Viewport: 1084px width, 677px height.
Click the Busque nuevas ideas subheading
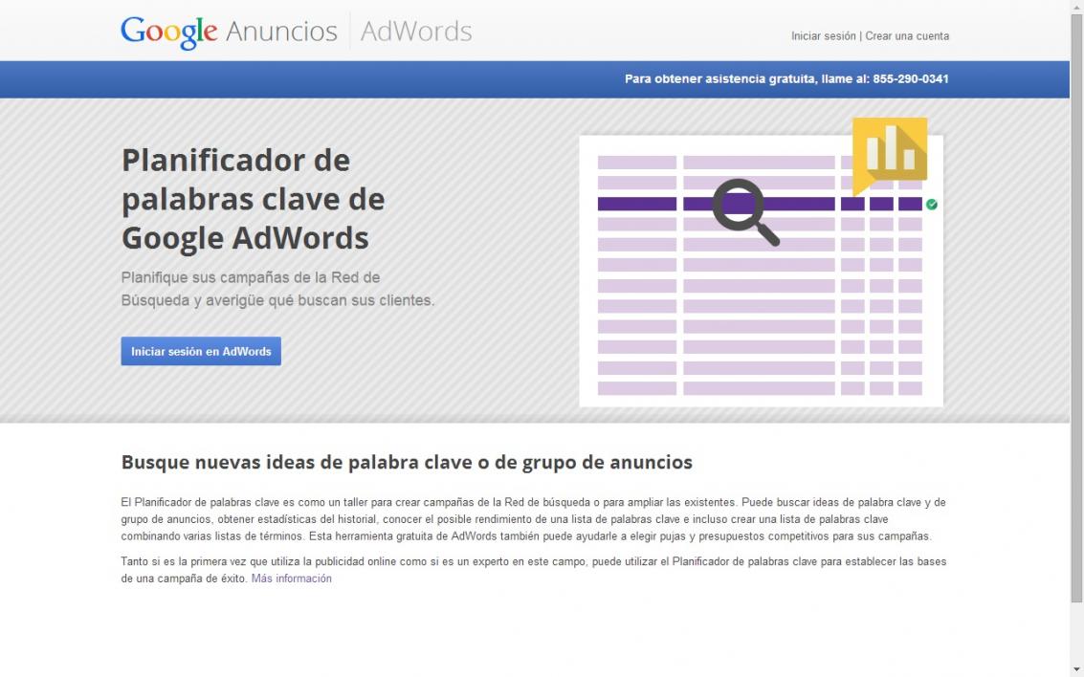407,463
